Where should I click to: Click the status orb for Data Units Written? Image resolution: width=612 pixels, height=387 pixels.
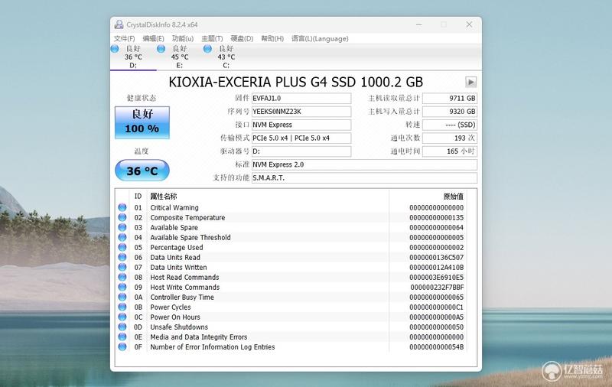[x=122, y=267]
